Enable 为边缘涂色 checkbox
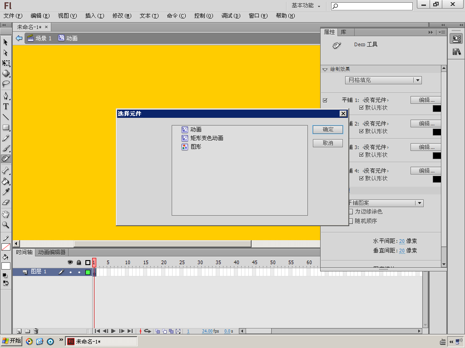Screen dimensions: 465x348 click(x=351, y=212)
